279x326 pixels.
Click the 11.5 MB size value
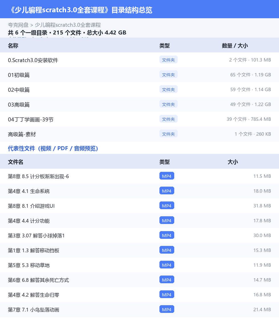262,176
